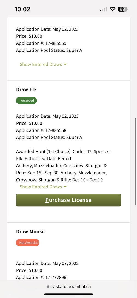
Task: Click the dropdown arrow beside the first Show Entered Draws
Action: click(x=65, y=64)
